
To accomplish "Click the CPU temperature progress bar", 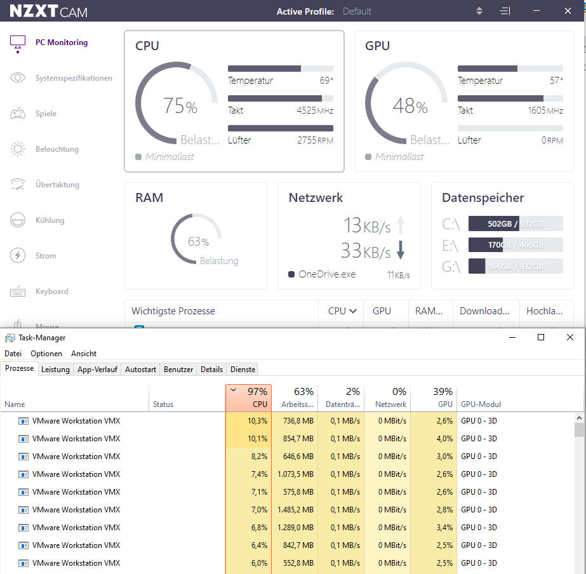I will [280, 69].
